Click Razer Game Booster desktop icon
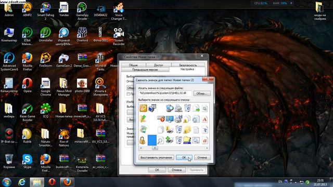 point(28,112)
